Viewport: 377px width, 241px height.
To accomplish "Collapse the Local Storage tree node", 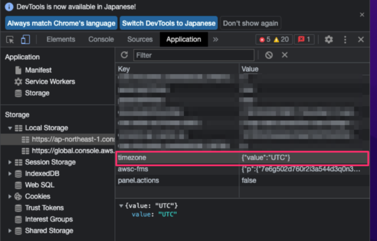I will tap(10, 128).
